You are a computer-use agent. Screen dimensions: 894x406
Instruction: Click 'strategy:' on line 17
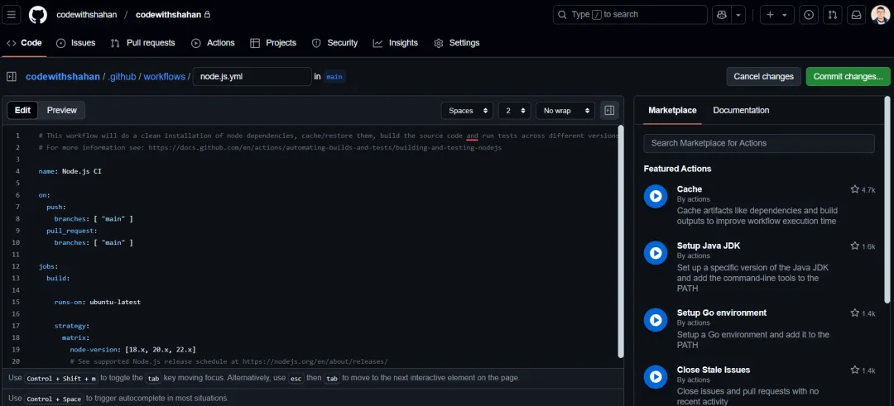[72, 326]
